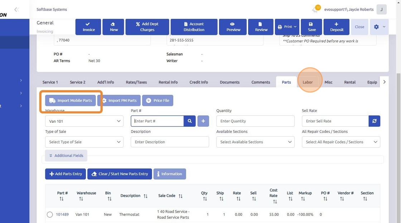Open the Warehouse Van 101 dropdown
This screenshot has height=223, width=401.
pyautogui.click(x=84, y=121)
